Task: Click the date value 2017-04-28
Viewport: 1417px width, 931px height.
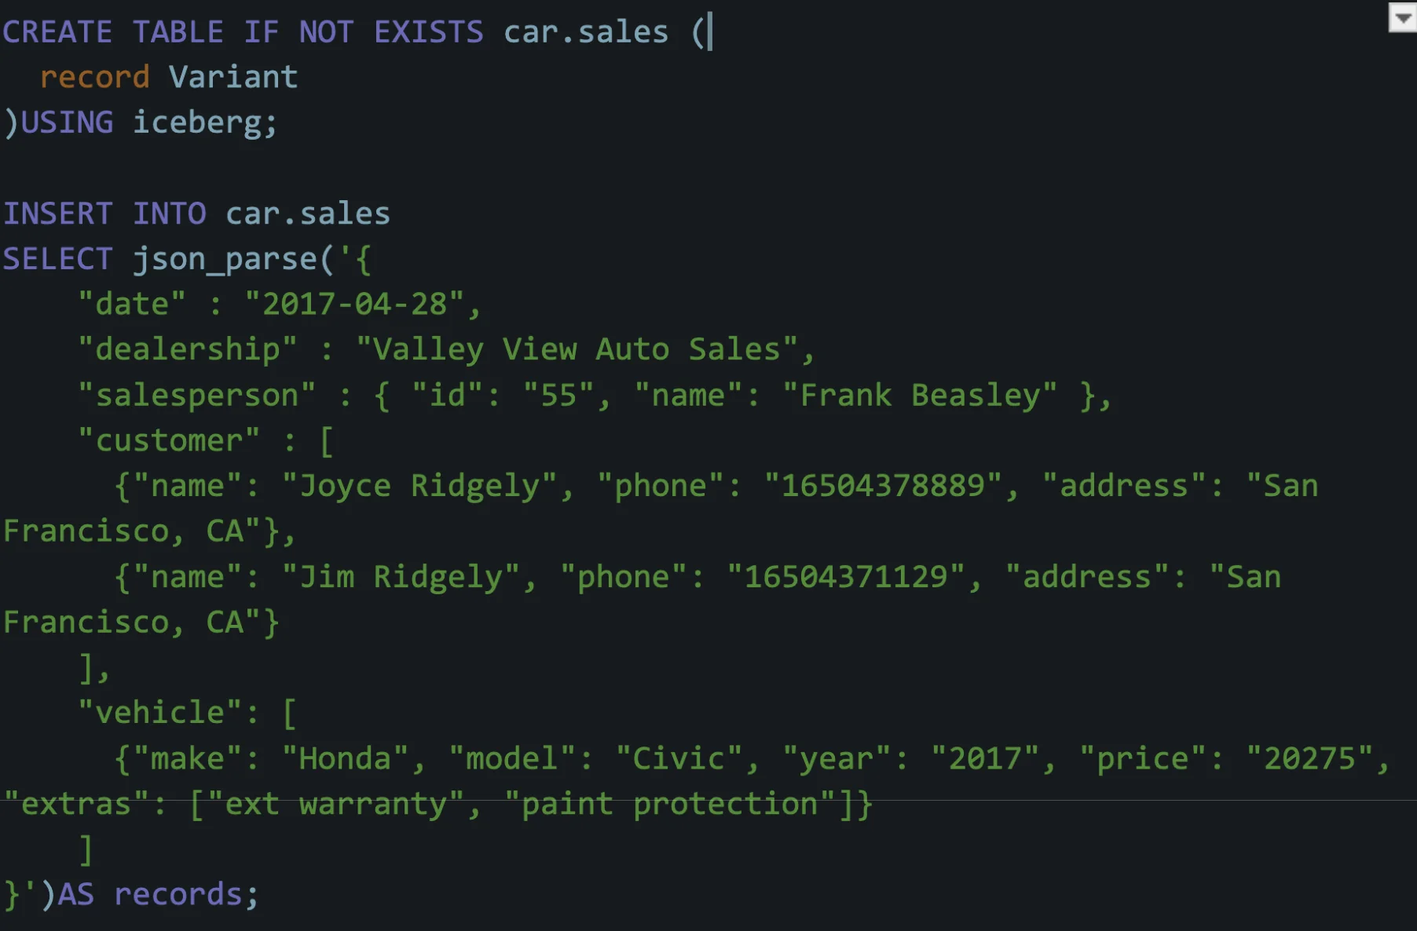Action: (355, 304)
